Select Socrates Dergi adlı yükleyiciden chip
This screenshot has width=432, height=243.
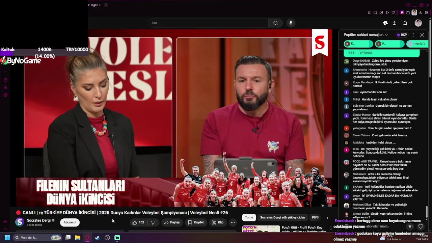[282, 218]
